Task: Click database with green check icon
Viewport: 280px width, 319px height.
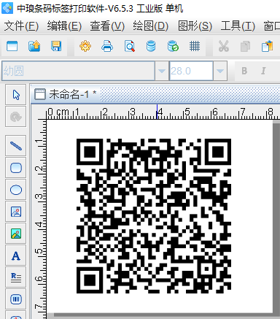Action: [x=173, y=46]
